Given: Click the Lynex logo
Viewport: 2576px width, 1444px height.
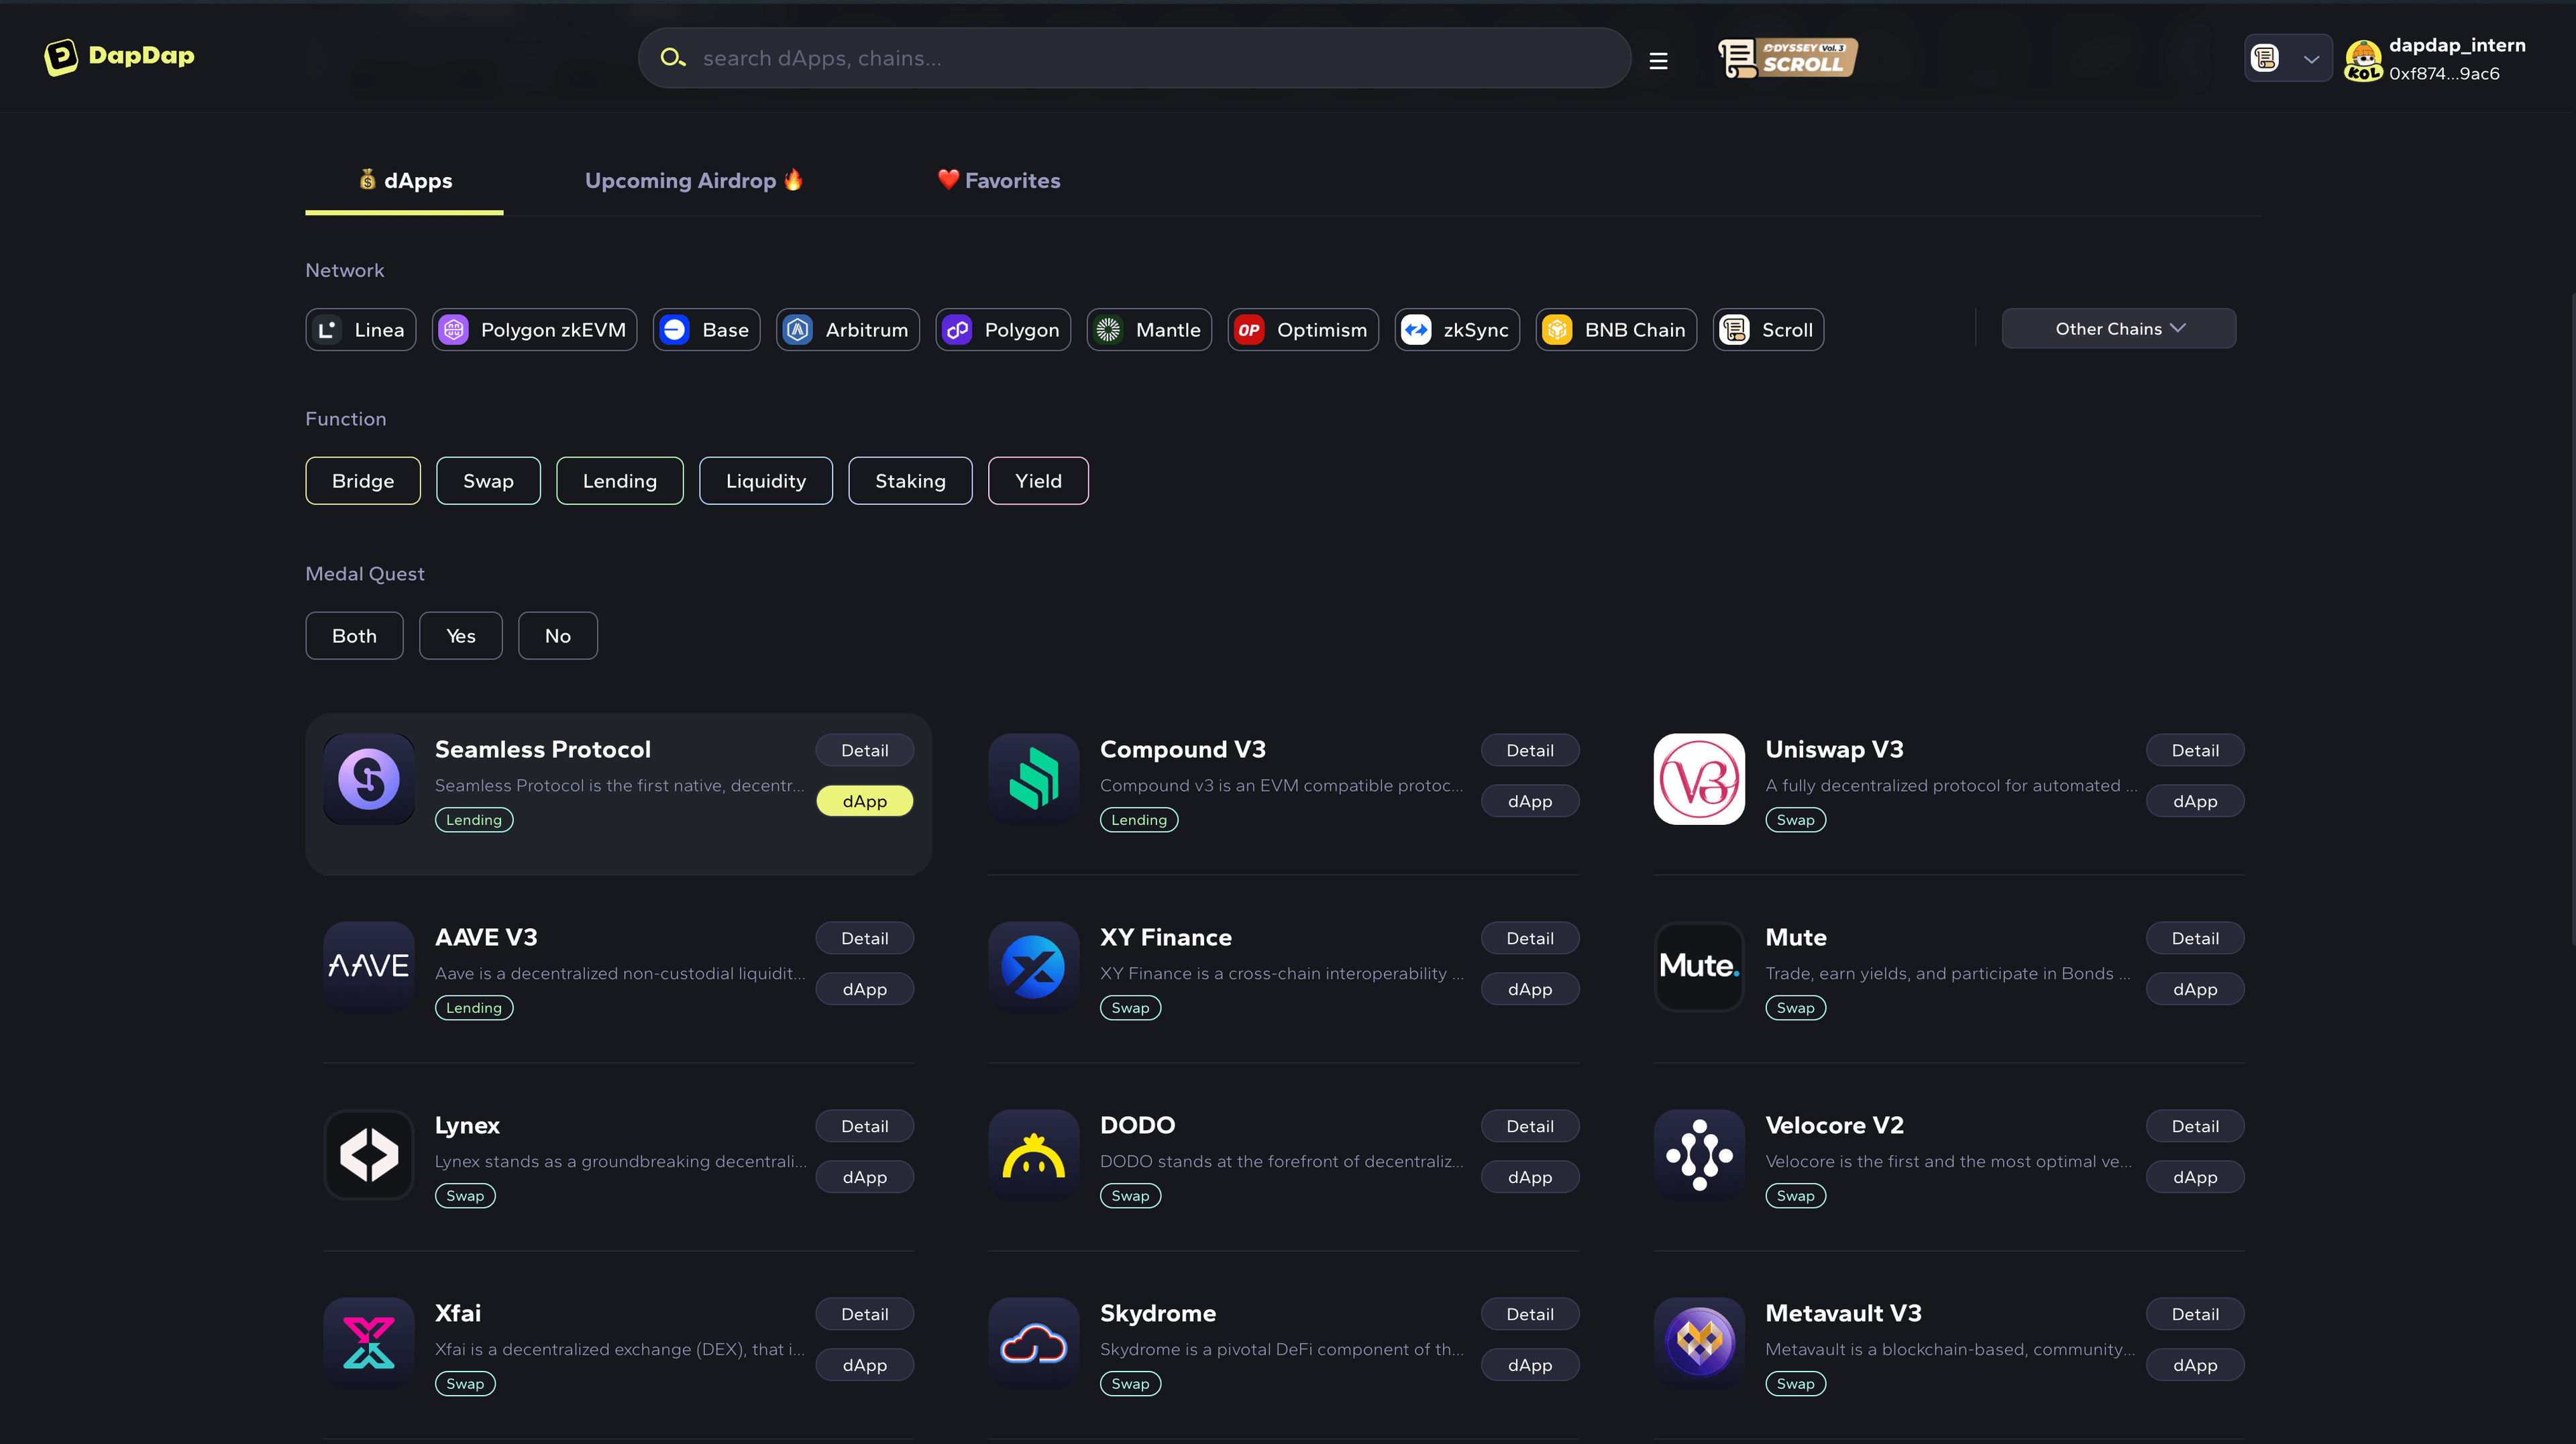Looking at the screenshot, I should tap(369, 1155).
